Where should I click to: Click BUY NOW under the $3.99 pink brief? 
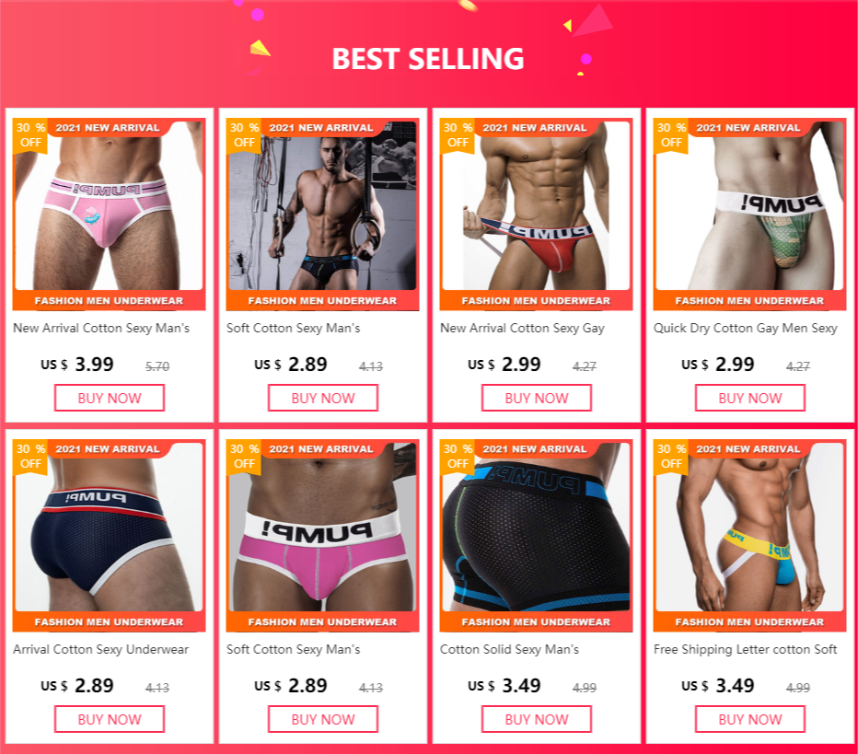(110, 398)
